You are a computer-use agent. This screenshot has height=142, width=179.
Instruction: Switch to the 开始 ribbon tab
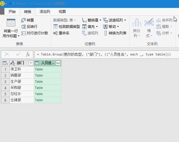pos(12,12)
